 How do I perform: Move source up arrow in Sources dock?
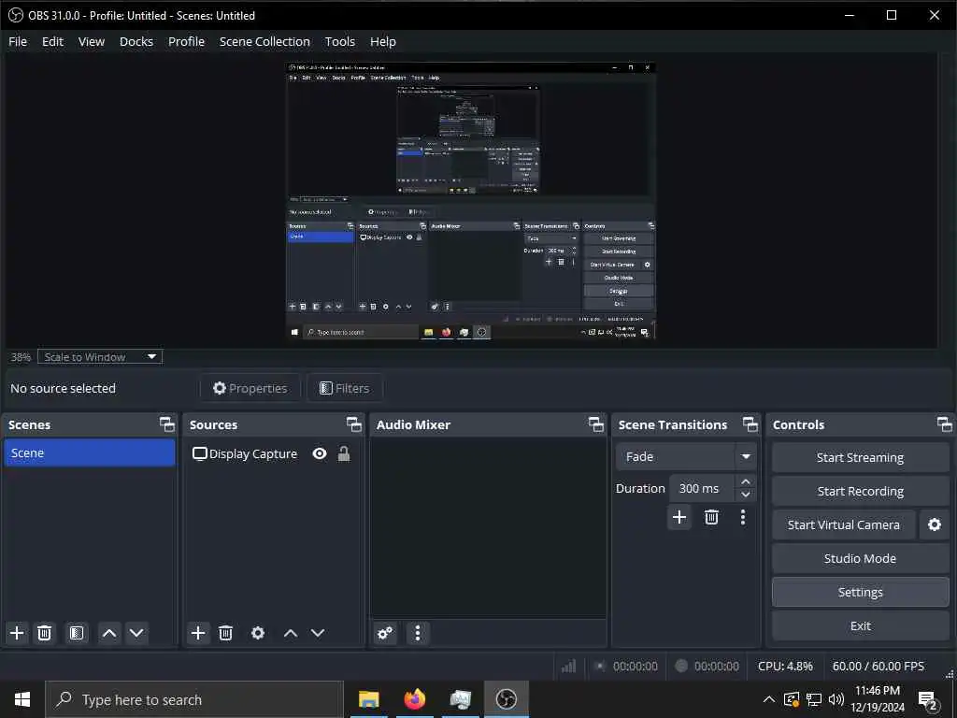click(x=291, y=633)
